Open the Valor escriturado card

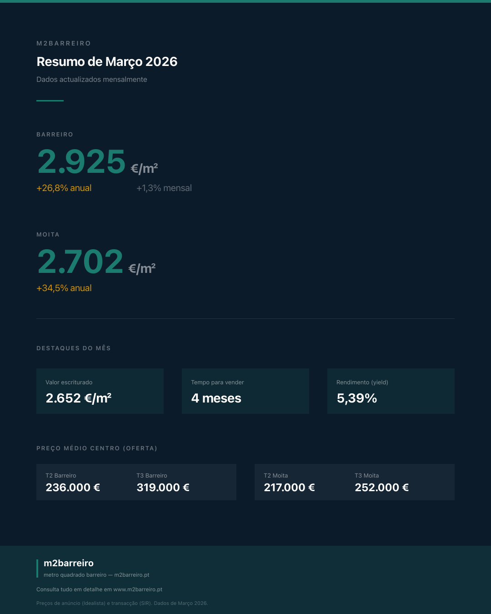coord(100,391)
